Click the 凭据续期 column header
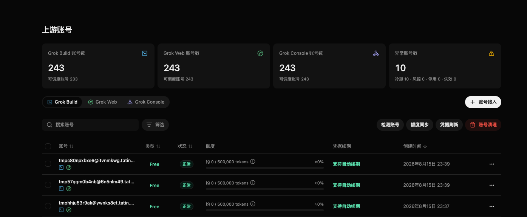Image resolution: width=527 pixels, height=217 pixels. pyautogui.click(x=342, y=146)
